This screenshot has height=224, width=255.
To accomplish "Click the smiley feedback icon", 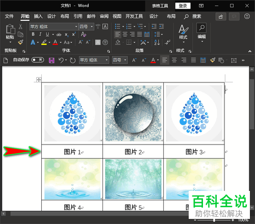I will (247, 16).
